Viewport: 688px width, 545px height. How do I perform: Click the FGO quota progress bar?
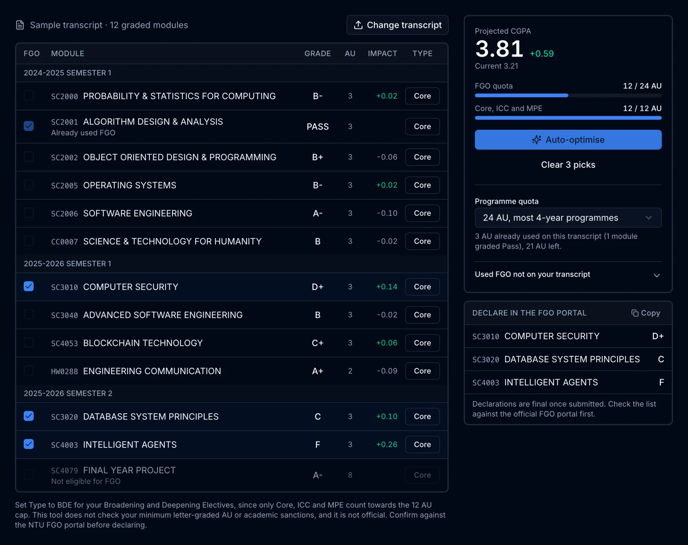tap(568, 95)
